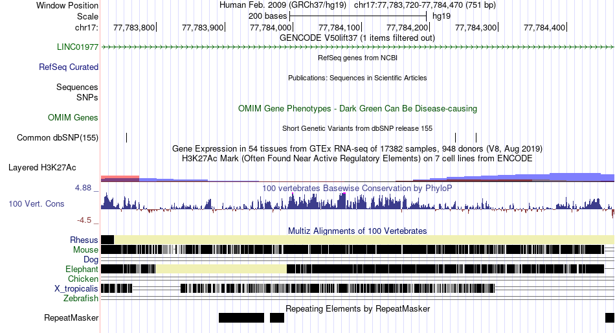
Task: Click the 100 Vert. Cons label
Action: pyautogui.click(x=36, y=204)
